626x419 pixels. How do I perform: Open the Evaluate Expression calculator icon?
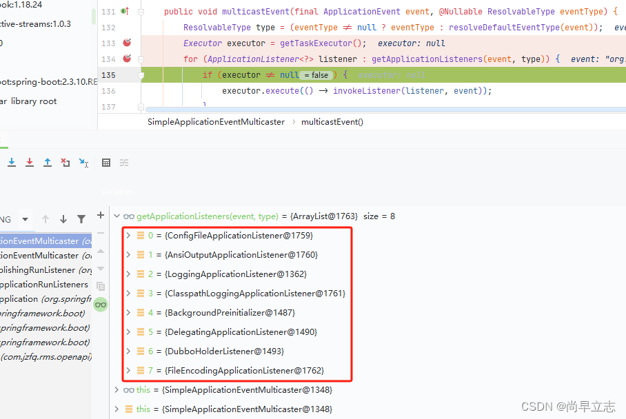point(106,162)
